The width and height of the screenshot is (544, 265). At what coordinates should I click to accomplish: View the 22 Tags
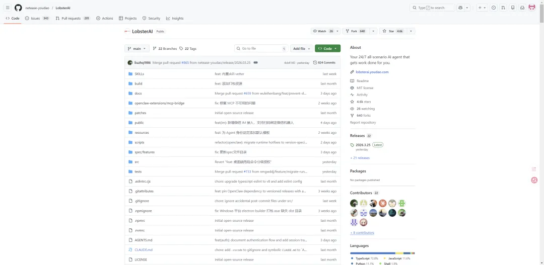click(188, 48)
